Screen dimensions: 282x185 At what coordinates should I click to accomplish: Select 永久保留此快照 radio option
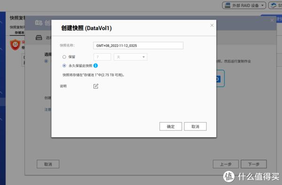64,66
